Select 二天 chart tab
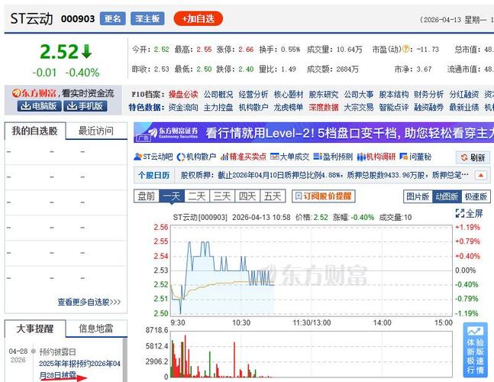 [197, 196]
